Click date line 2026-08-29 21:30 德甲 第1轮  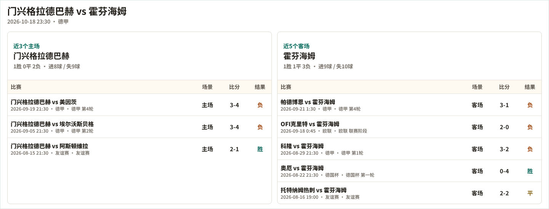pos(322,153)
